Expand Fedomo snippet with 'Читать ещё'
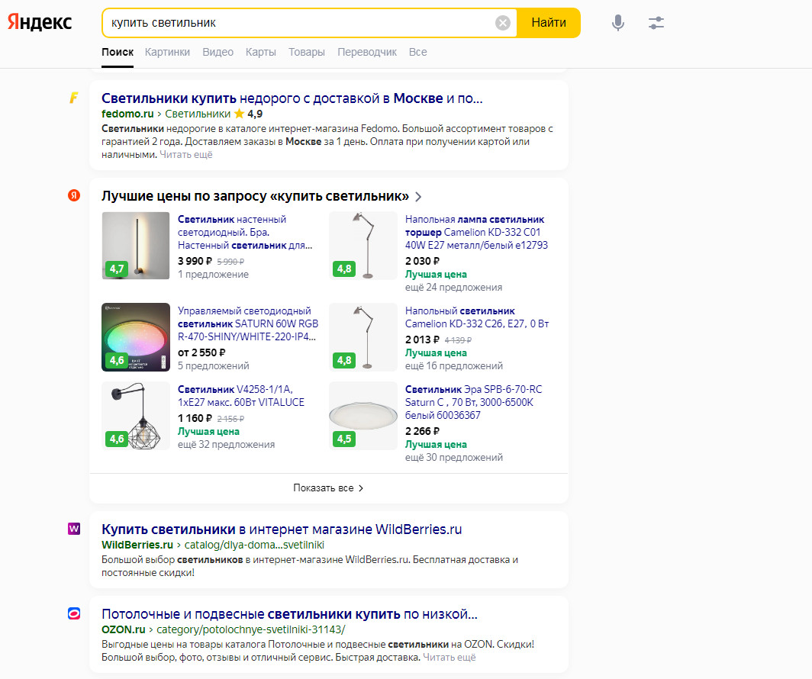The width and height of the screenshot is (812, 679). tap(186, 155)
